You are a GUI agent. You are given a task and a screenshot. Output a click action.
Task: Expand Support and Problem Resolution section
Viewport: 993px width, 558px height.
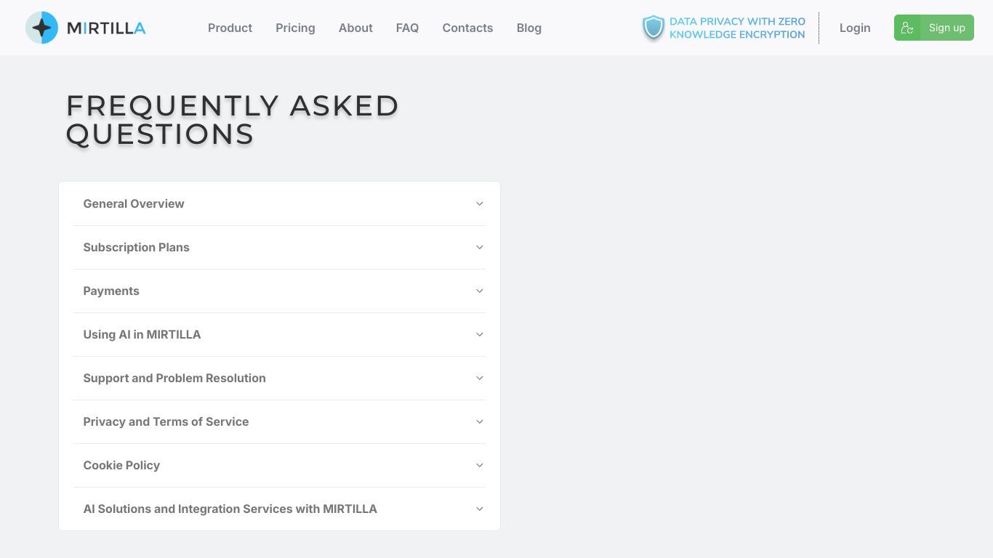[x=279, y=378]
